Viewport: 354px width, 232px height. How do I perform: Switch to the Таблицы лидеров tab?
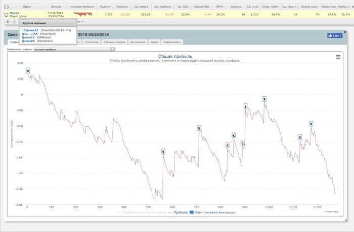(x=114, y=42)
